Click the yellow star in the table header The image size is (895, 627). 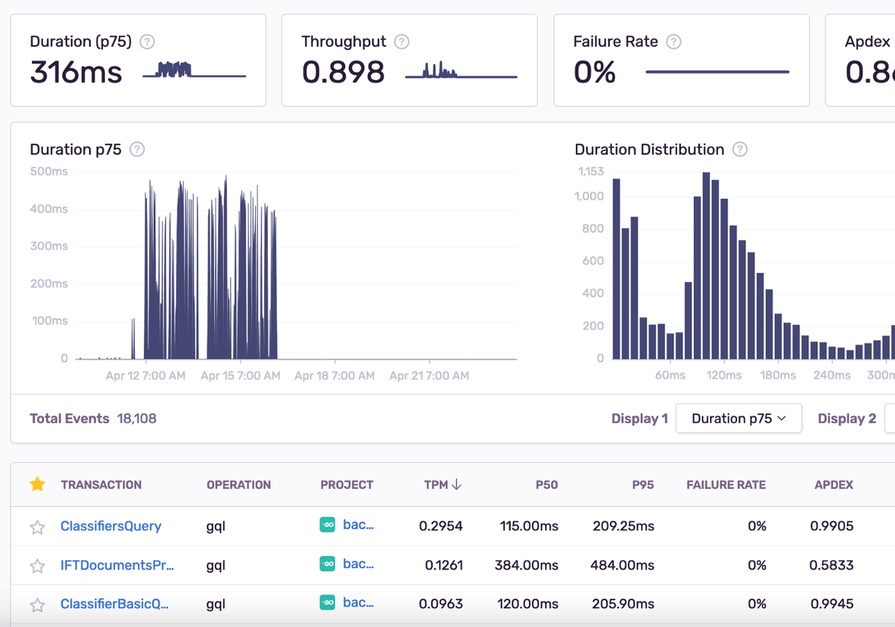click(37, 485)
